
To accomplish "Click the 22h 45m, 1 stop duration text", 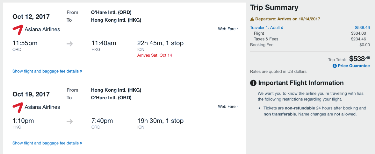I will pyautogui.click(x=160, y=43).
